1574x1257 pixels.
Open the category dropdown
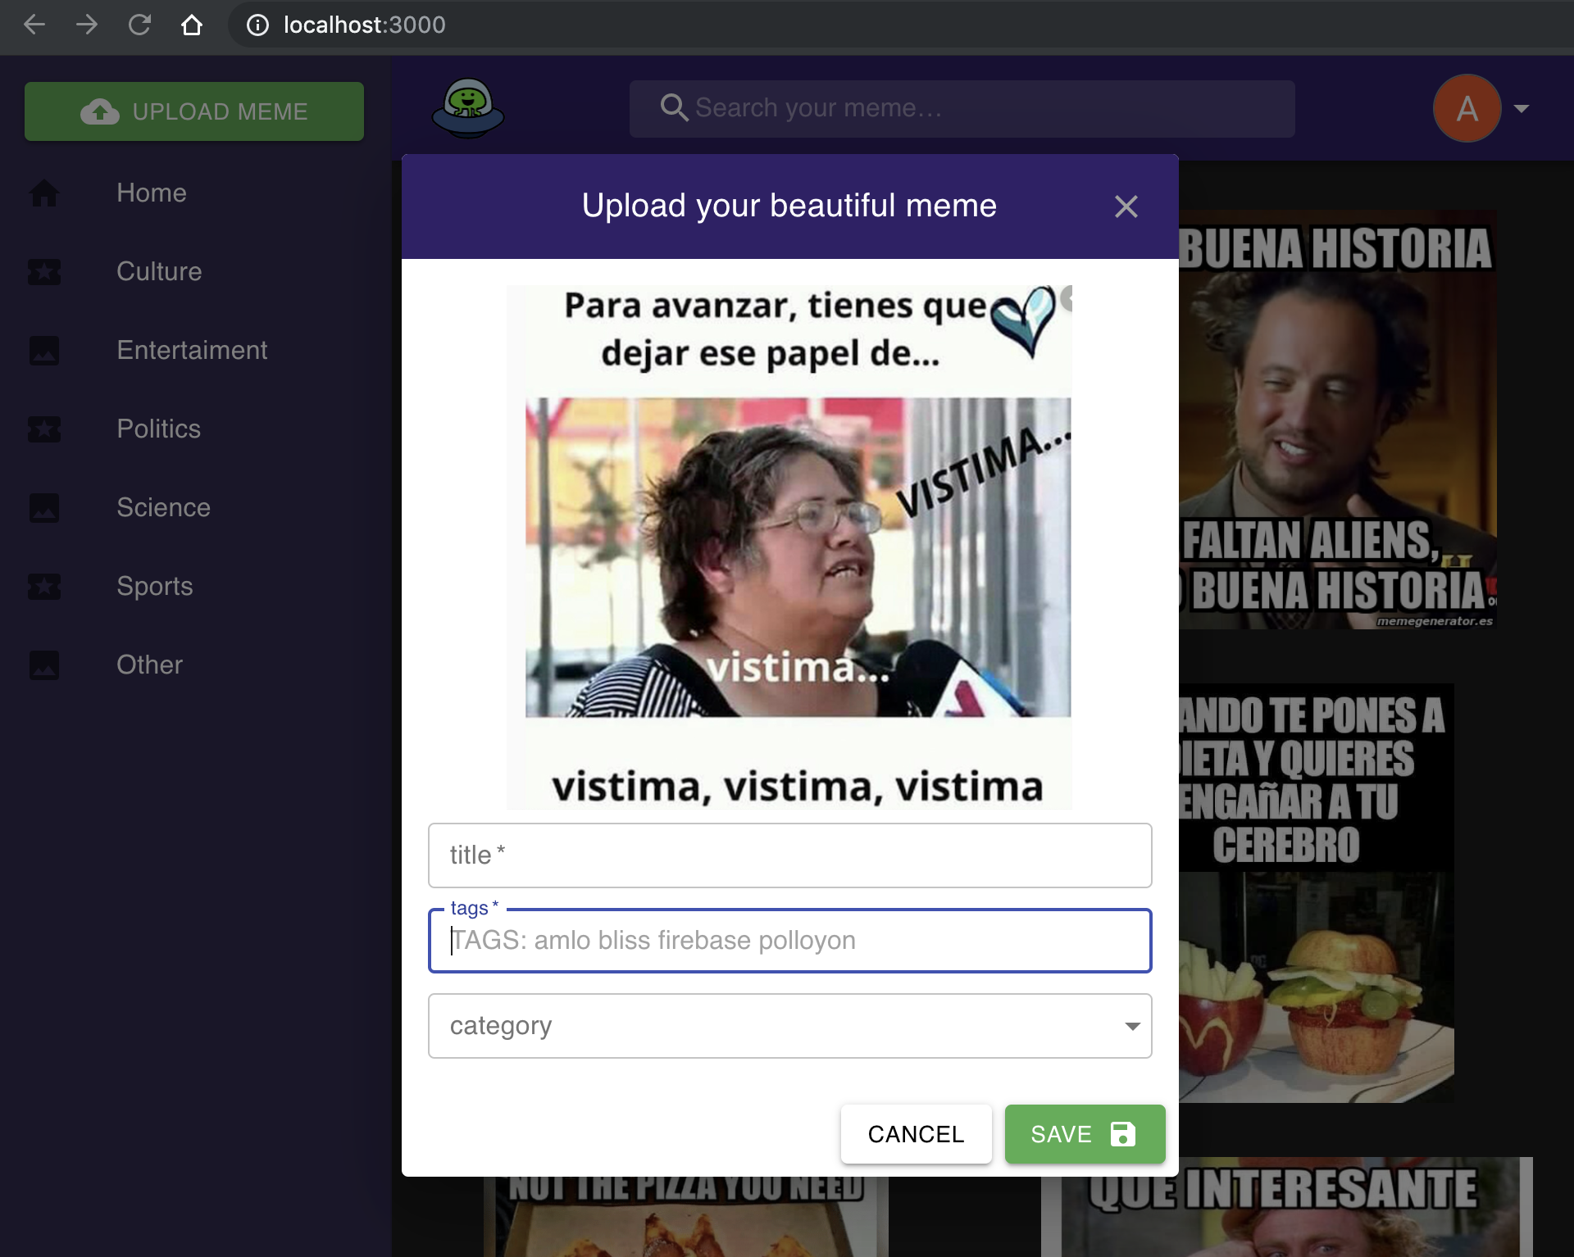click(789, 1026)
